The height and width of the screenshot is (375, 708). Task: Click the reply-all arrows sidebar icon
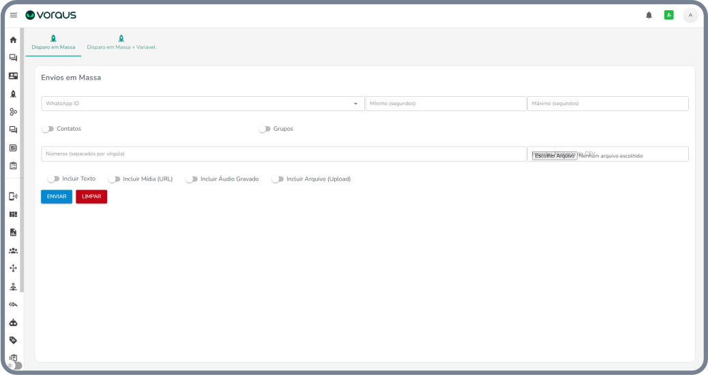coord(13,305)
